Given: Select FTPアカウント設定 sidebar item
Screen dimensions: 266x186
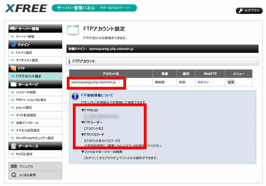Looking at the screenshot, I should pyautogui.click(x=28, y=76).
